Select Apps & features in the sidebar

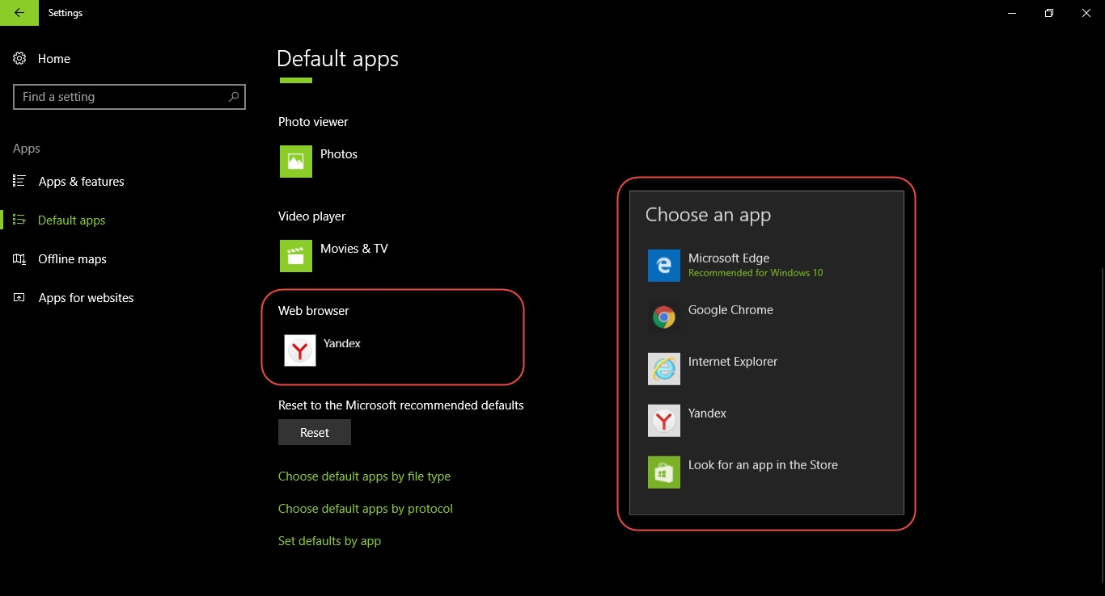point(81,181)
